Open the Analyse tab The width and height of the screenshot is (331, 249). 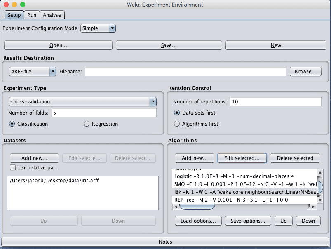(52, 15)
